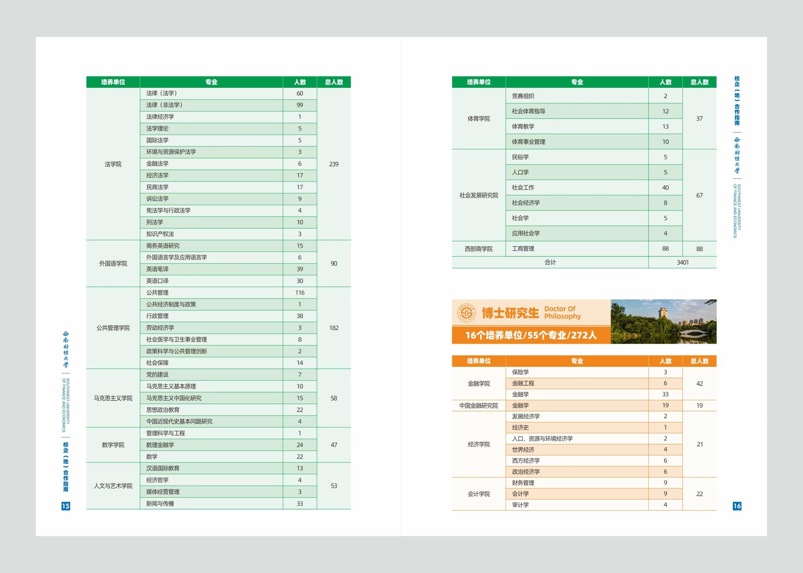Click the university seal logo beside 博士研究生

[466, 313]
